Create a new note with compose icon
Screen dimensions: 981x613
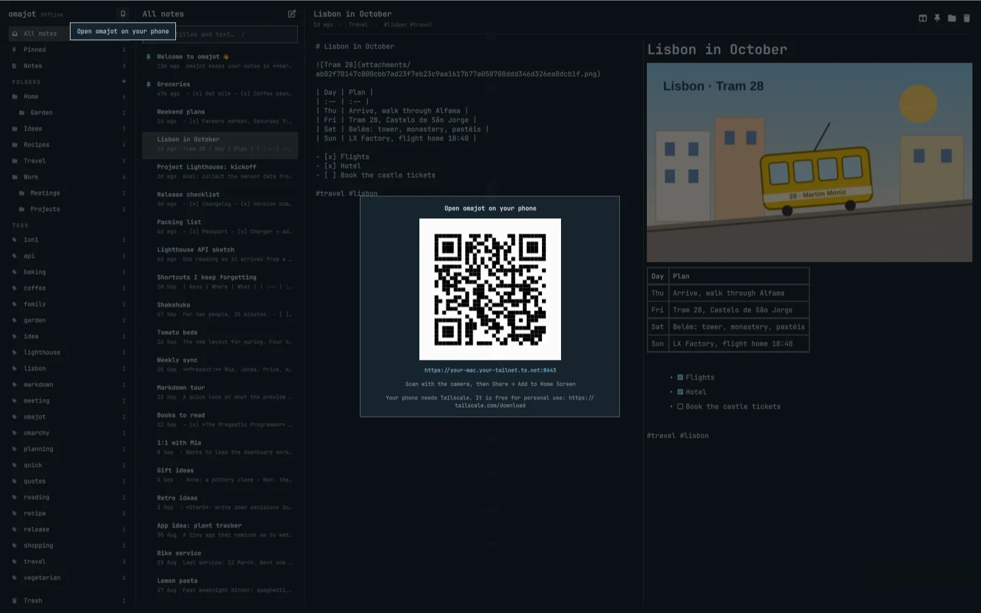(292, 13)
